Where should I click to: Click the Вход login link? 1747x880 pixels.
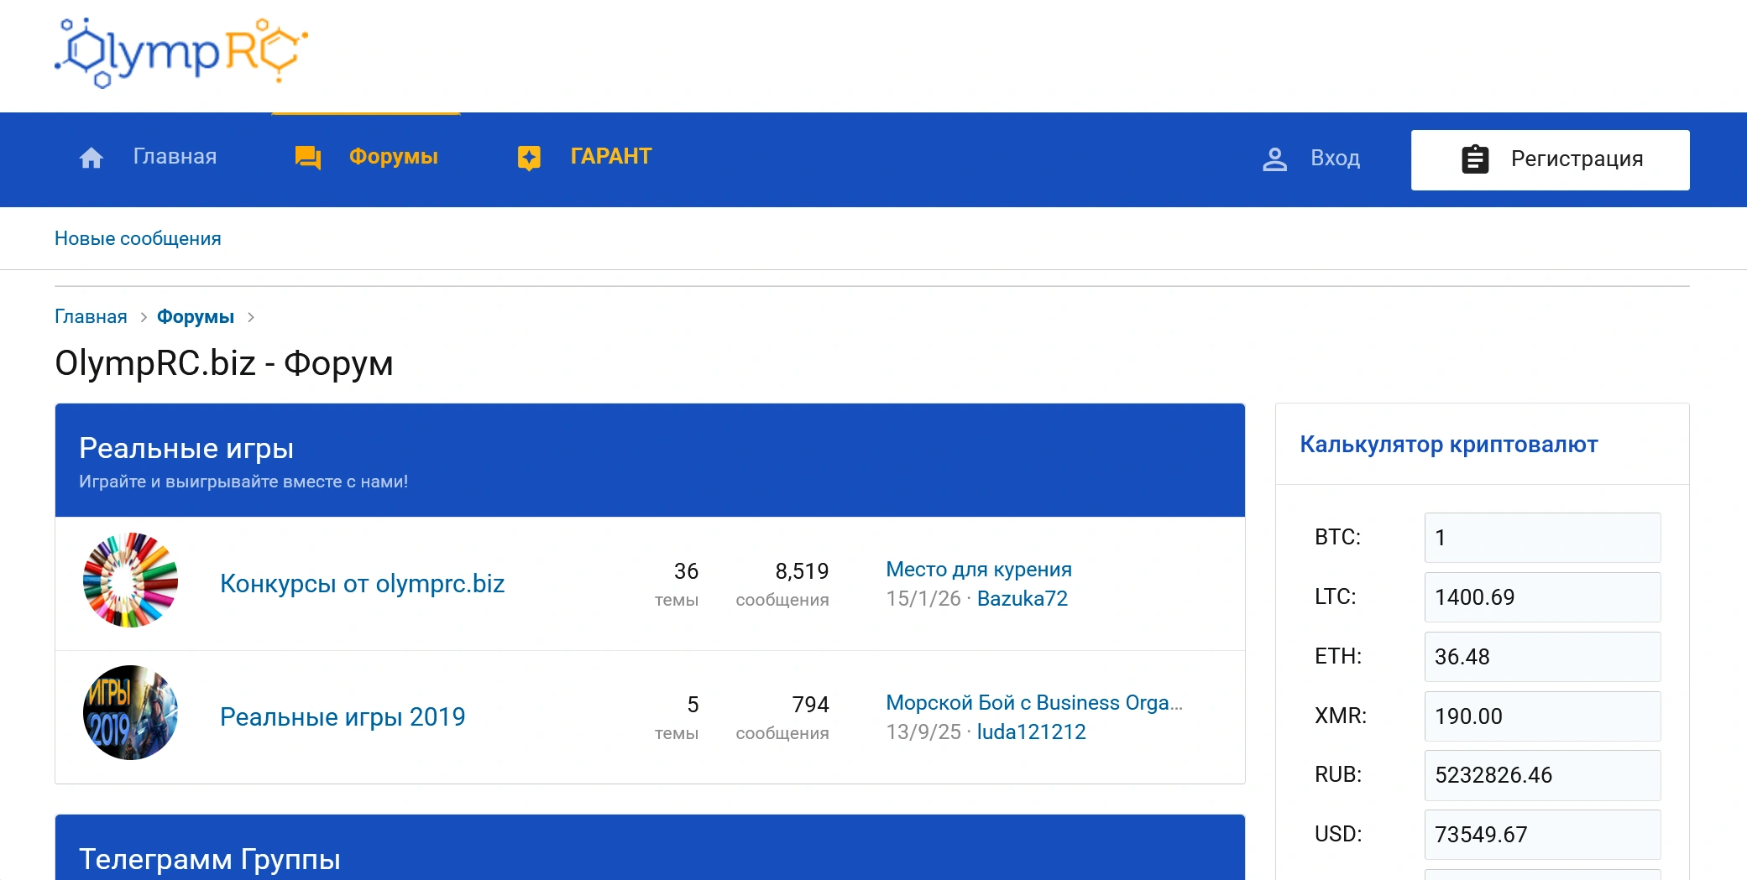pyautogui.click(x=1335, y=159)
